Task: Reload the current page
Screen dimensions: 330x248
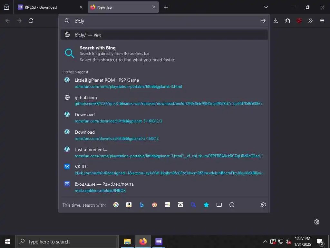Action: click(x=31, y=21)
